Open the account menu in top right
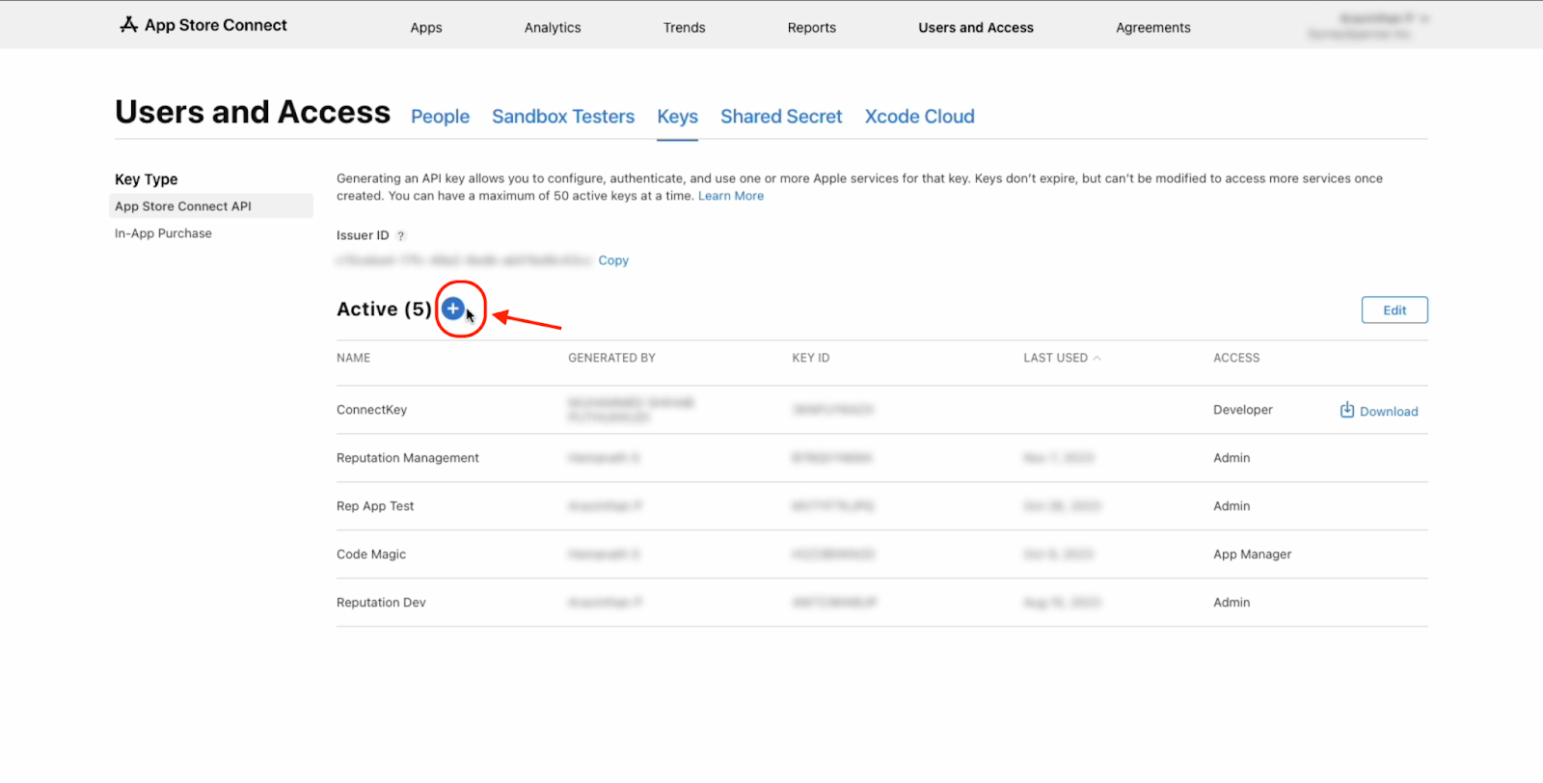 1367,26
